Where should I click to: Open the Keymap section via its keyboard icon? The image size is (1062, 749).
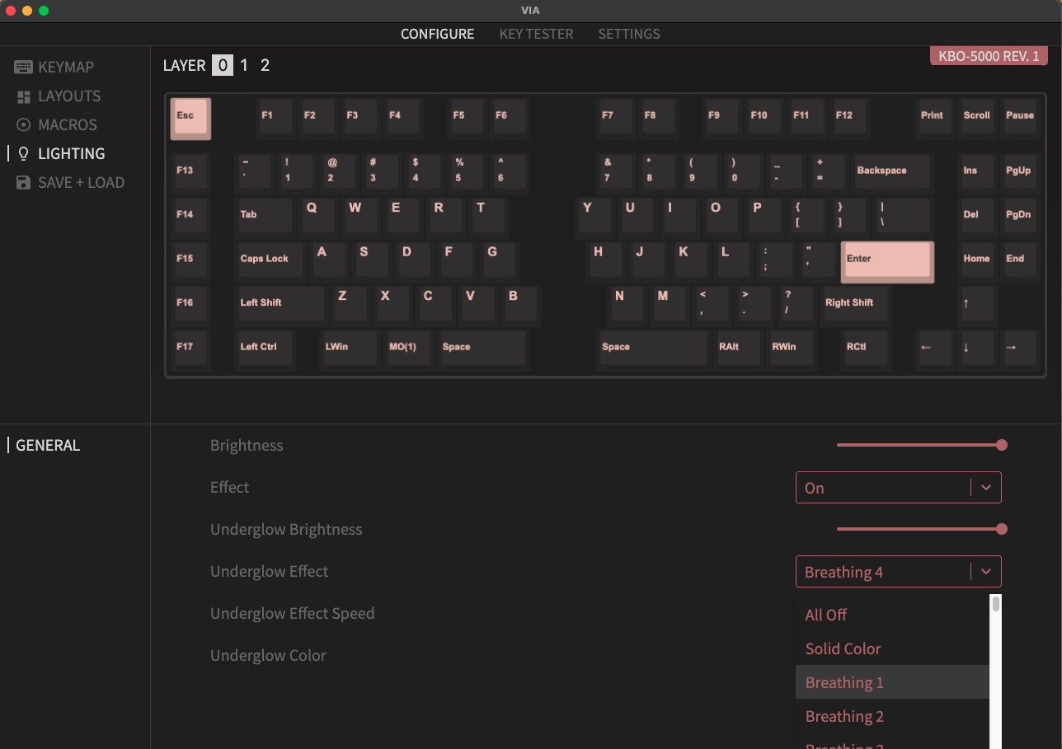tap(23, 68)
